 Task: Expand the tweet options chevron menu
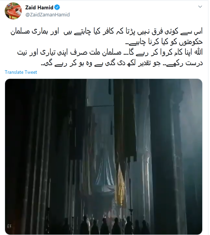[x=200, y=7]
